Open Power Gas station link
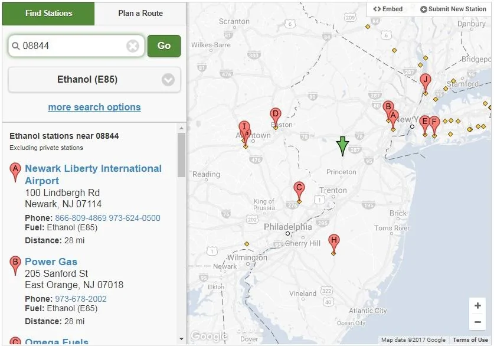This screenshot has height=346, width=494. click(51, 262)
